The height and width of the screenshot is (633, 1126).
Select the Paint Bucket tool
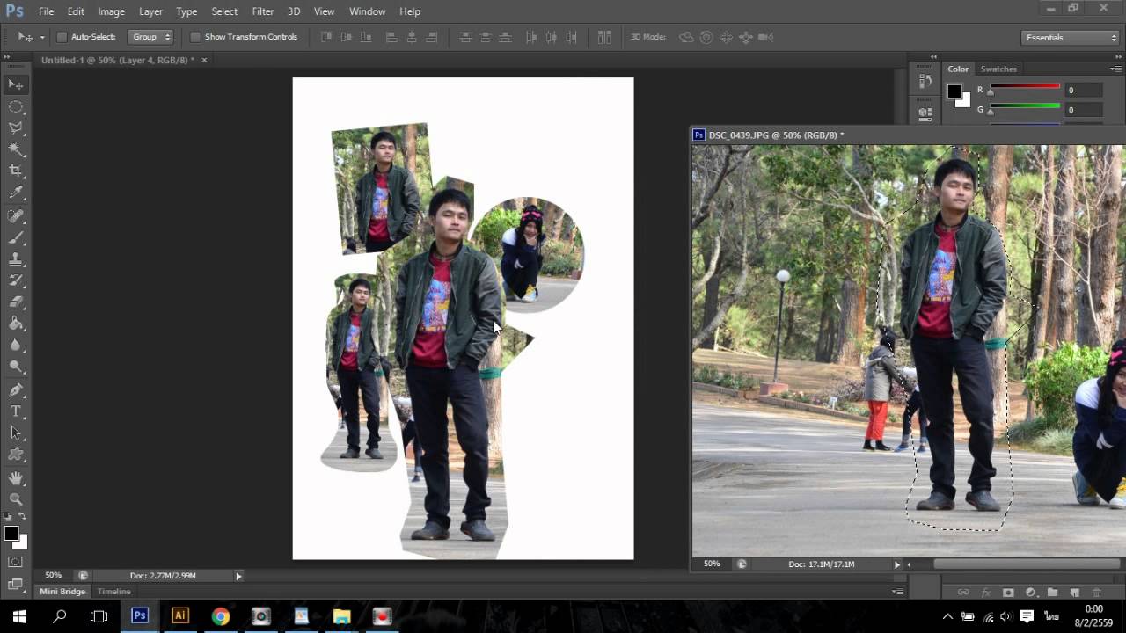tap(16, 324)
